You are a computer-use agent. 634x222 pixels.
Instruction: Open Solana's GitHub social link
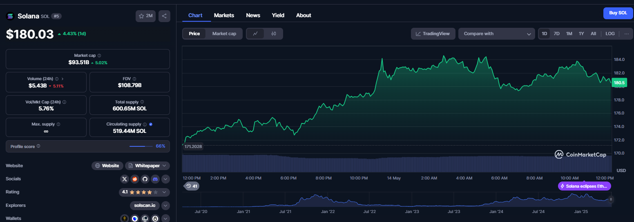tap(145, 179)
